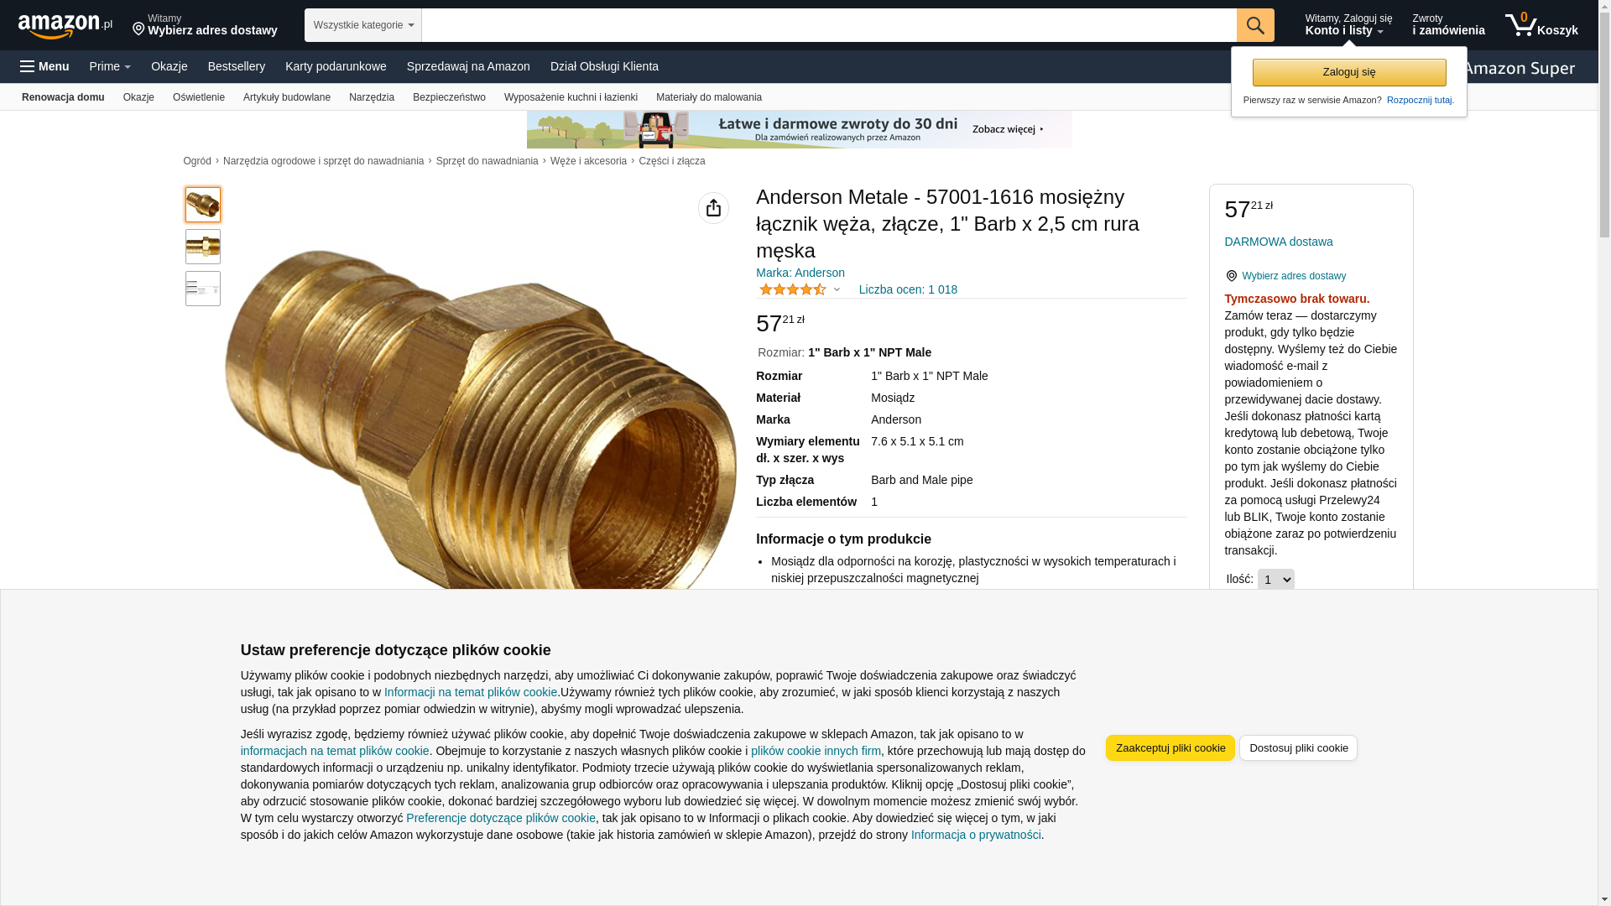Click Dostosuj pliki cookie button
The width and height of the screenshot is (1611, 906).
[x=1298, y=747]
